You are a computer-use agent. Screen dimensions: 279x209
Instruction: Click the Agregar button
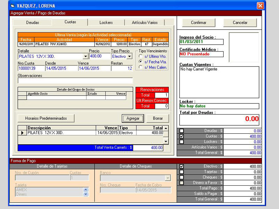pos(133,118)
